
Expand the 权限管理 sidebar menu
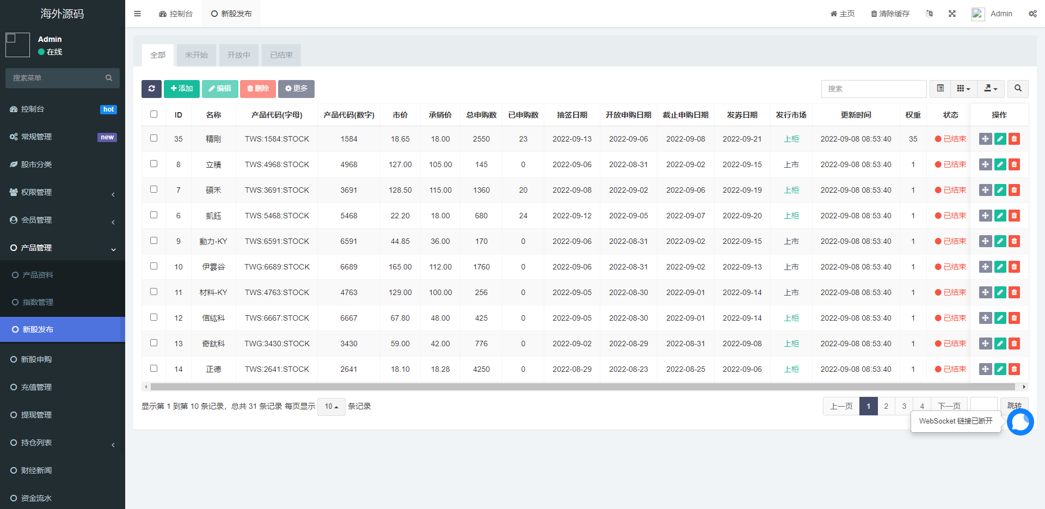[62, 192]
